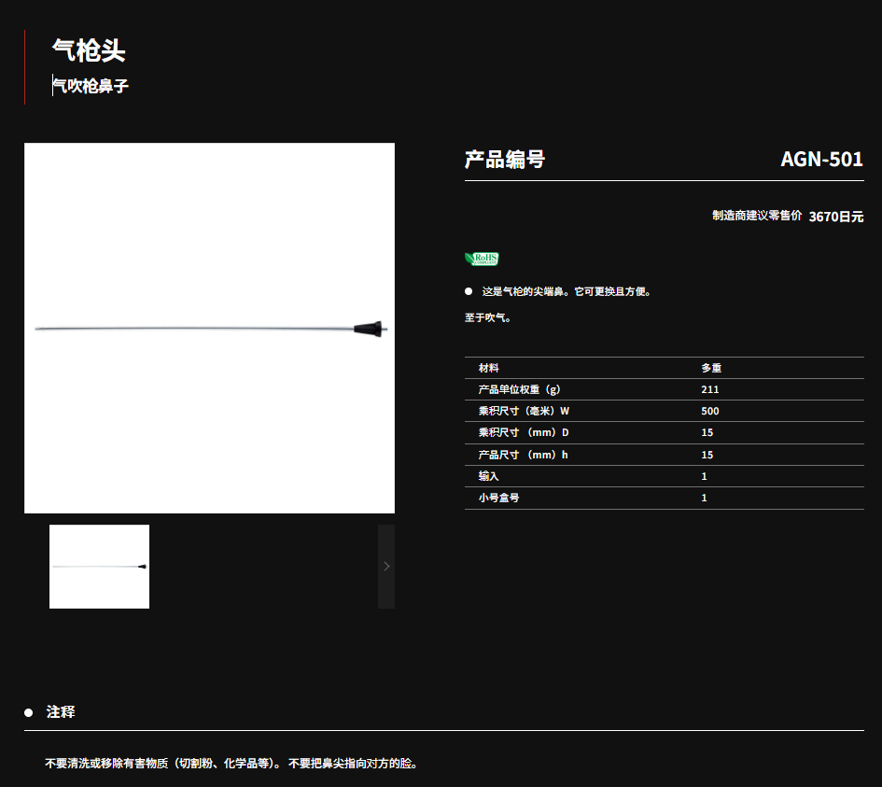
Task: Click the 3670日元 price
Action: click(x=835, y=217)
